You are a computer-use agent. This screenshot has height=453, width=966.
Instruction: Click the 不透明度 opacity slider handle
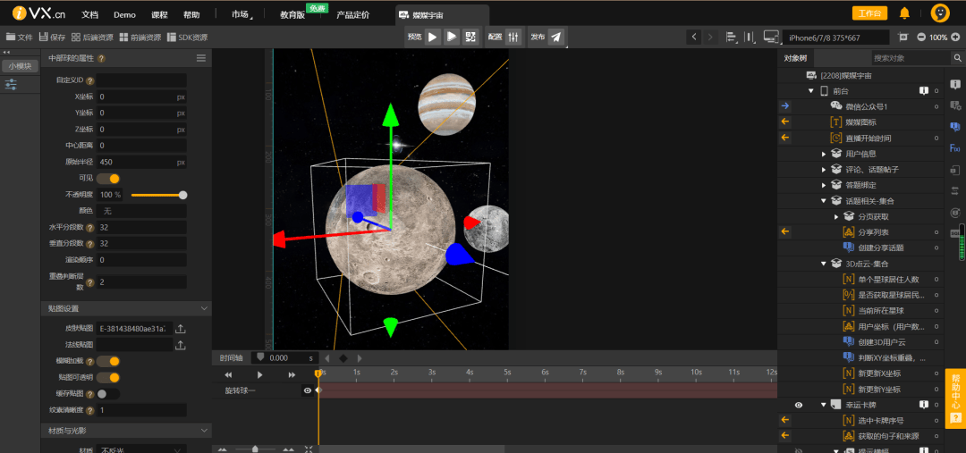coord(183,195)
